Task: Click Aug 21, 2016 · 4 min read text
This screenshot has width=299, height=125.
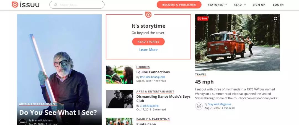Action: coord(220,108)
